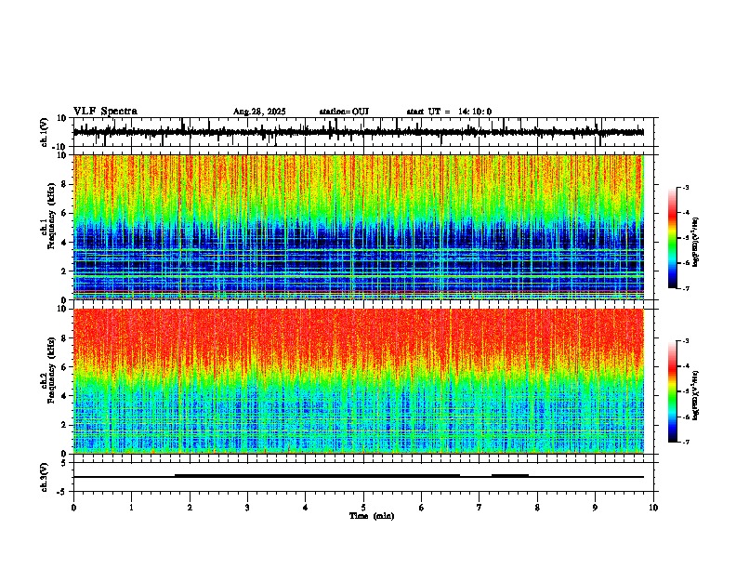Screen dimensions: 736x569
Task: Click time axis tick label "3"
Action: point(247,508)
